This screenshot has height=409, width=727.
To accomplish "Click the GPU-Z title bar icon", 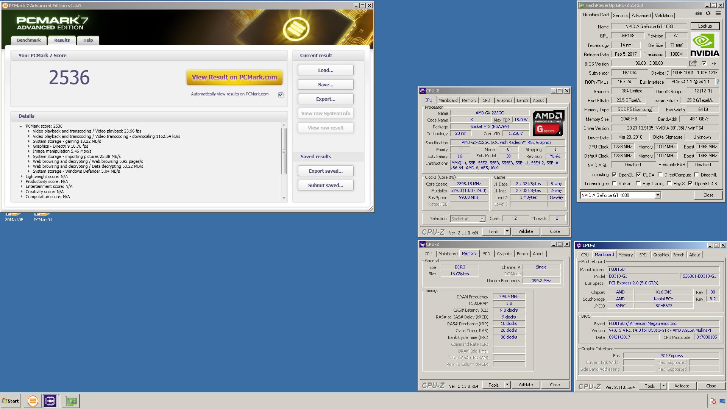I will (582, 5).
